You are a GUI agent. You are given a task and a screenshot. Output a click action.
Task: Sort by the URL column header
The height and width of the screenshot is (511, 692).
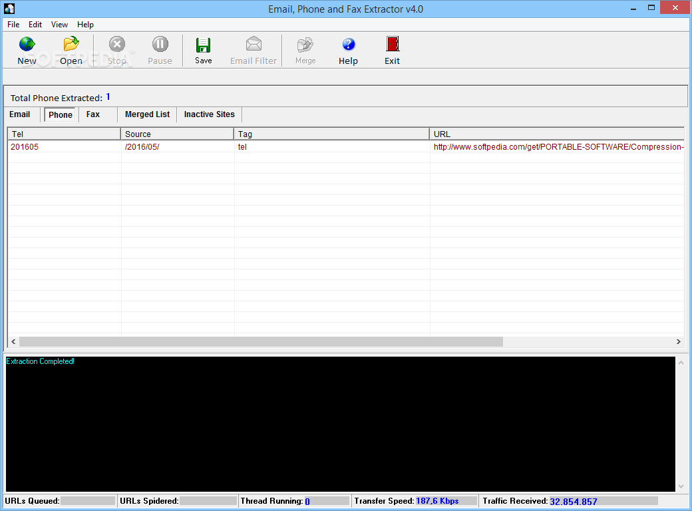[557, 134]
